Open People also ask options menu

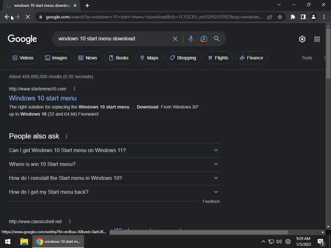67,136
